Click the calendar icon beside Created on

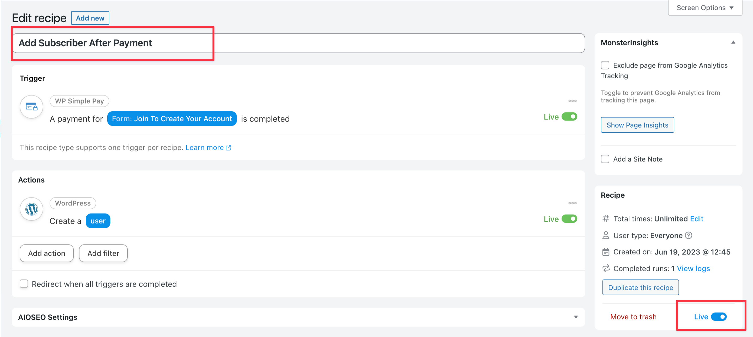pos(606,252)
